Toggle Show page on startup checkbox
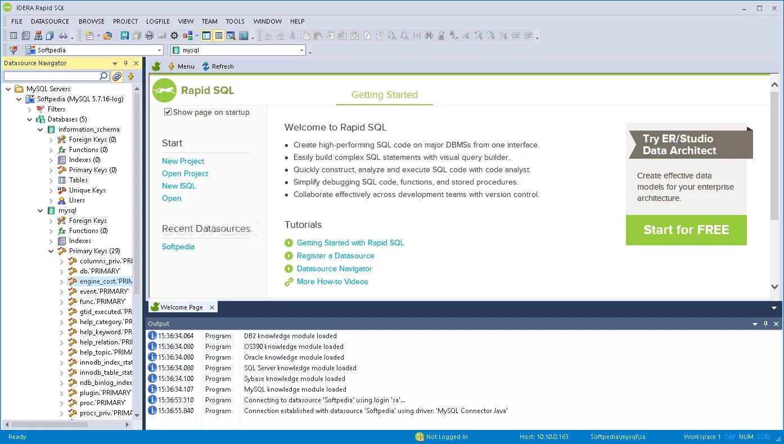 point(168,112)
